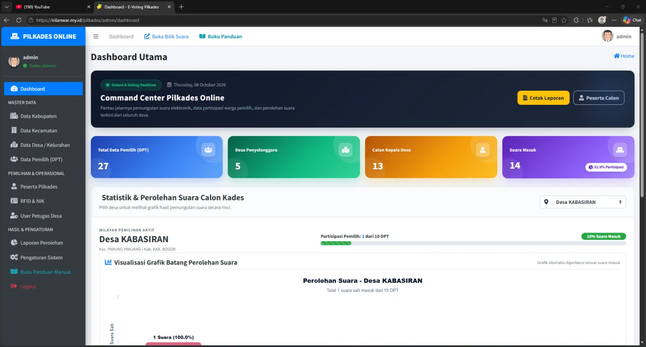
Task: Click the Home breadcrumb icon link
Action: pyautogui.click(x=624, y=56)
